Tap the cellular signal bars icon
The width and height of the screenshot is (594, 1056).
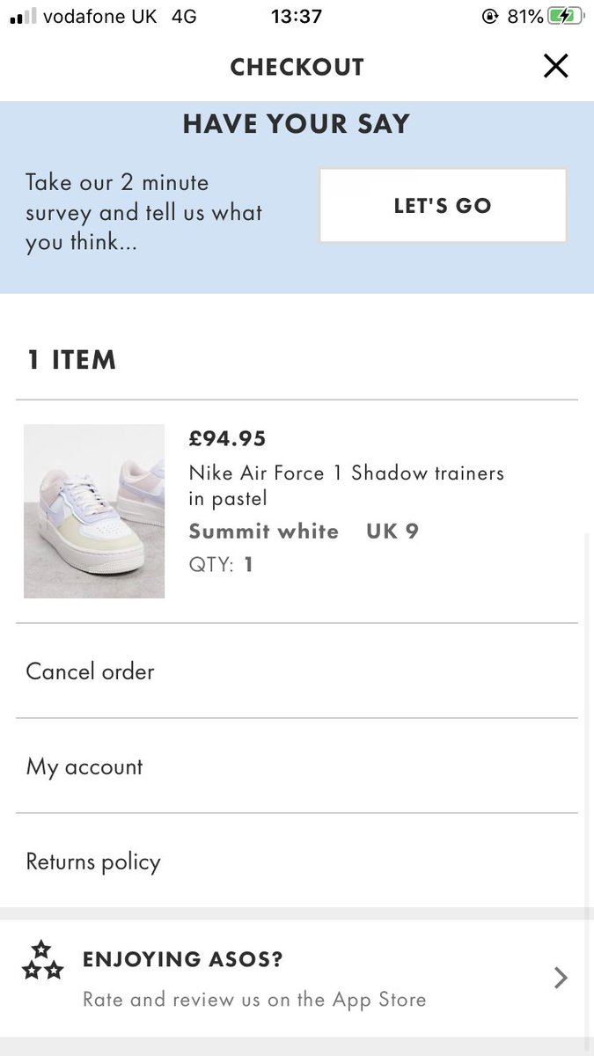tap(23, 17)
